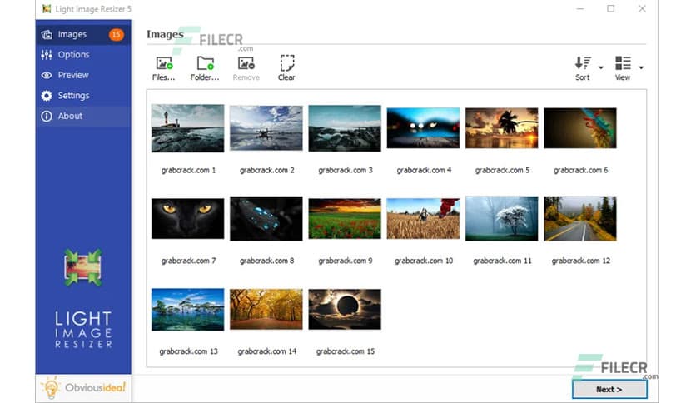Maximize the Light Image Resizer window
Screen dimensions: 696x403
(x=611, y=9)
